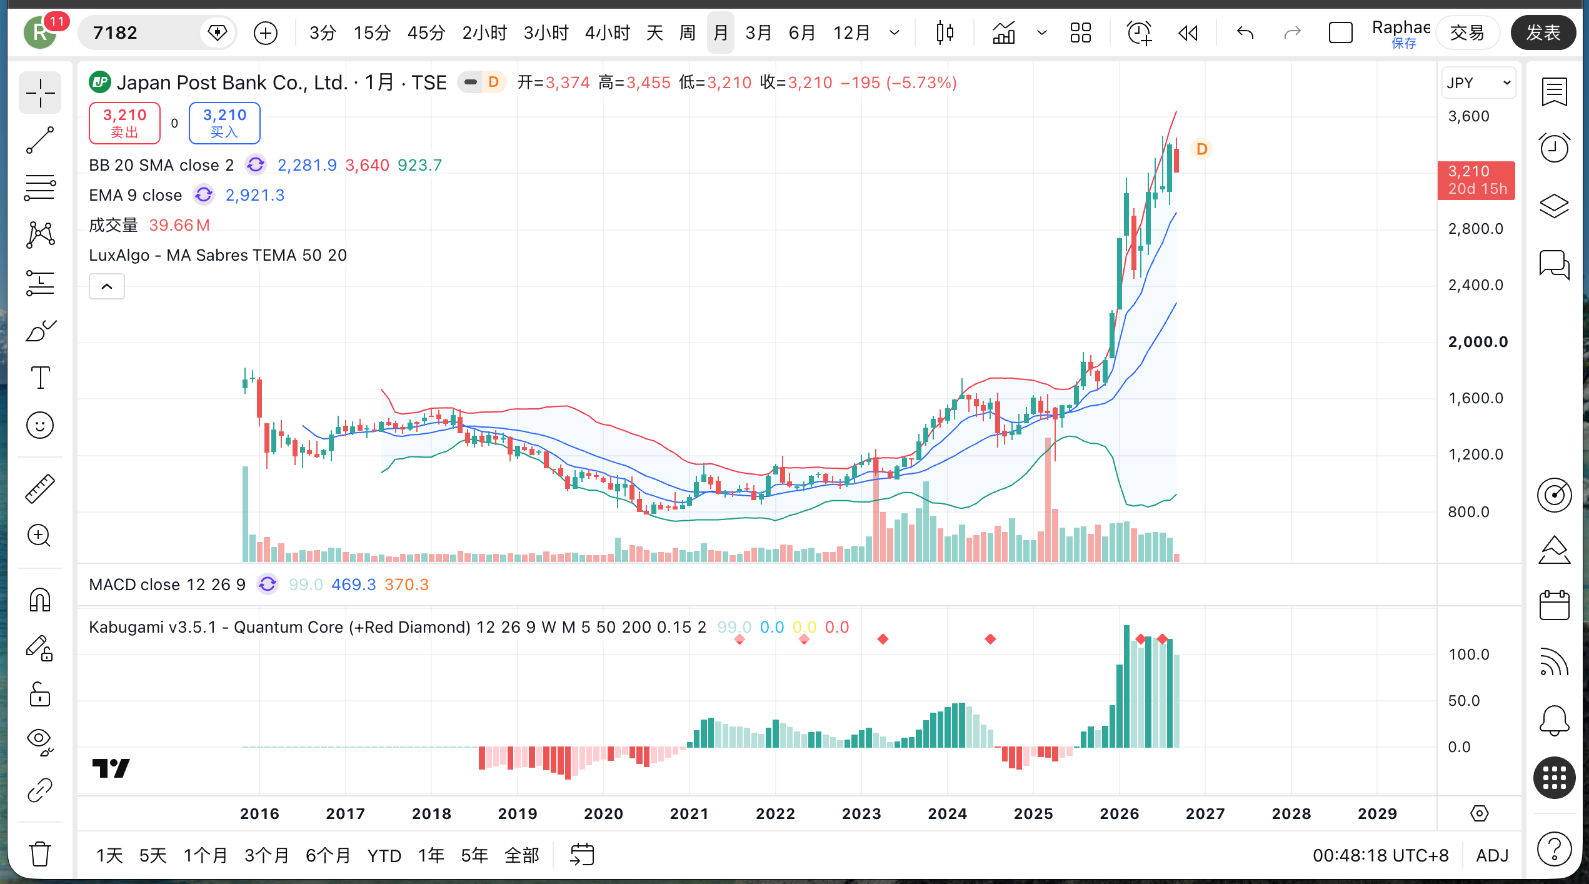Toggle lock all drawings
The height and width of the screenshot is (884, 1589).
click(40, 695)
